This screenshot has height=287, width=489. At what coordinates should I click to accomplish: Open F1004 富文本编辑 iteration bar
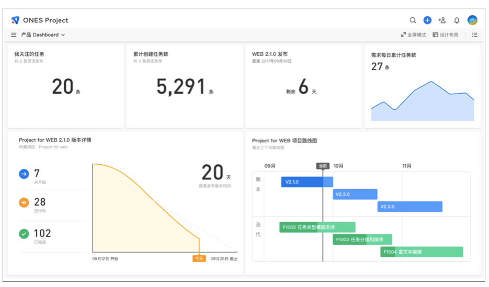[x=422, y=252]
